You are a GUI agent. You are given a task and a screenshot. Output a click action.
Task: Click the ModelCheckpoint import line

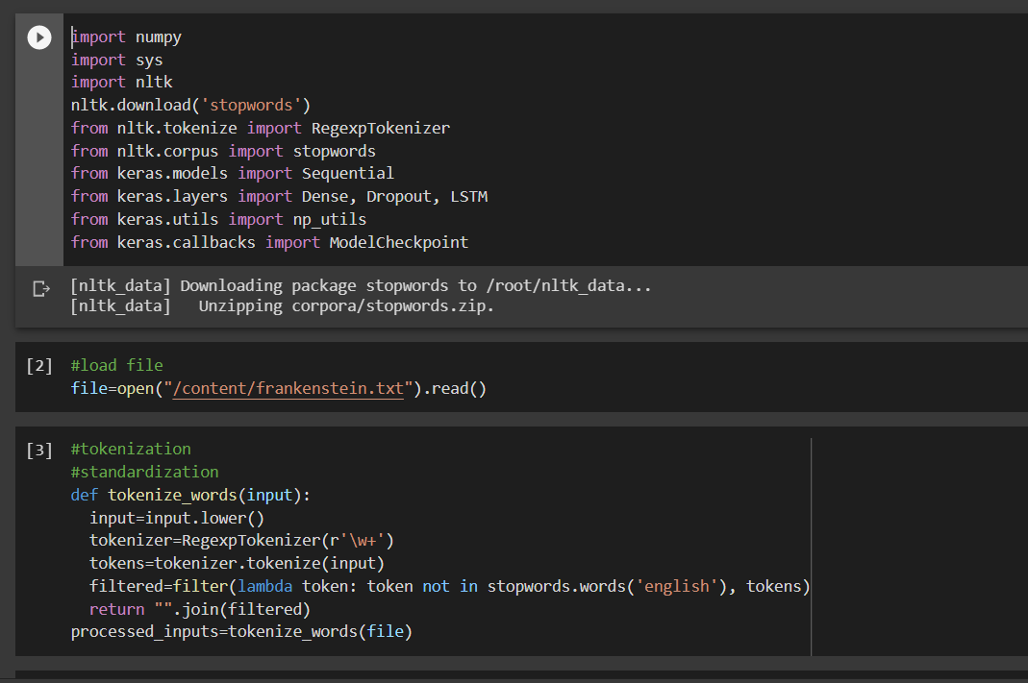tap(270, 242)
